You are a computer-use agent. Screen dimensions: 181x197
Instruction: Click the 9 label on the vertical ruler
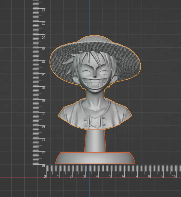tap(44, 49)
